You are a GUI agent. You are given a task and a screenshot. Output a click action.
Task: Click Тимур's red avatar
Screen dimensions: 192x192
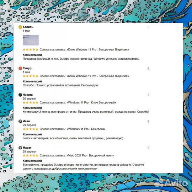20,68
